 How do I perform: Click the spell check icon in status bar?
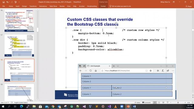point(12,103)
